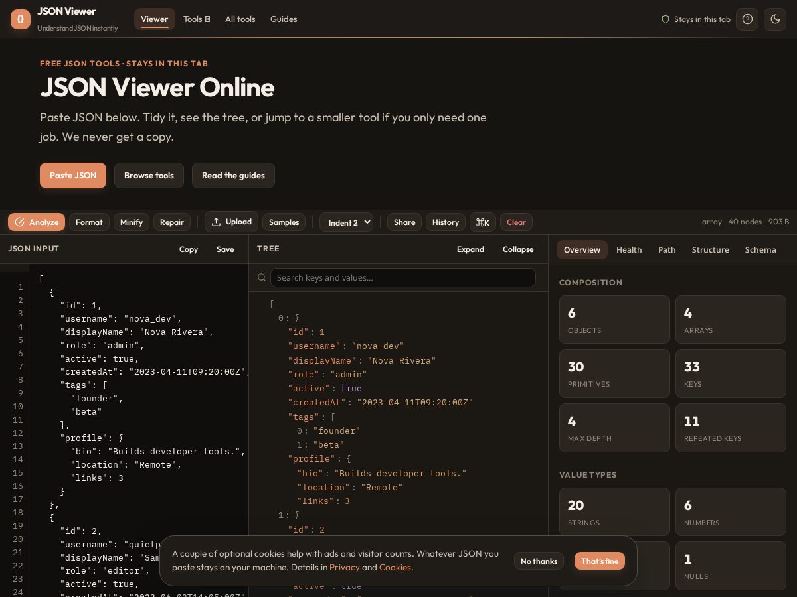This screenshot has height=597, width=797.
Task: Toggle dark mode with the moon icon
Action: click(x=775, y=19)
